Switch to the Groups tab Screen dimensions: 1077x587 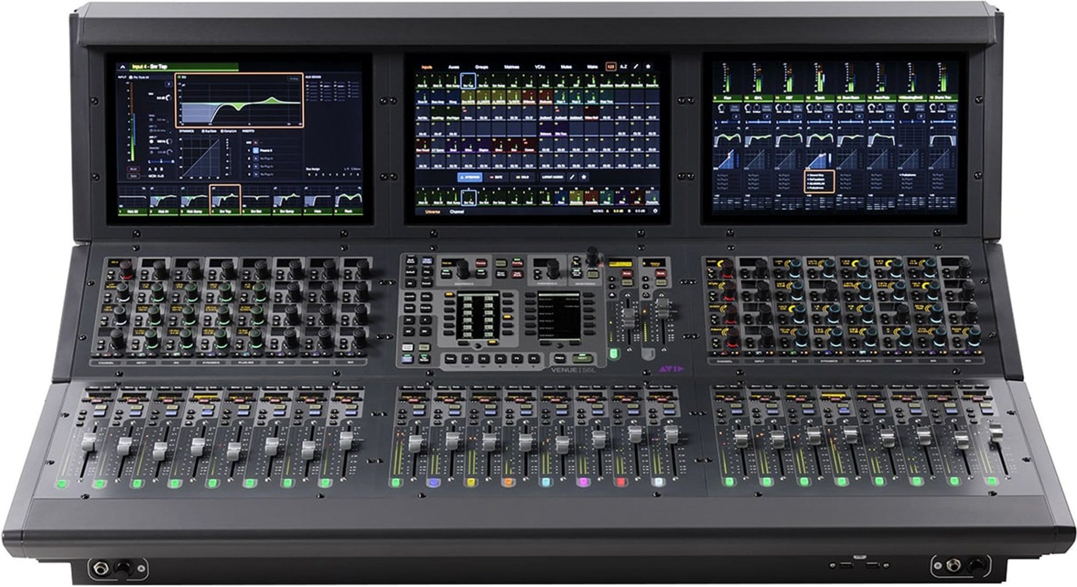point(482,67)
